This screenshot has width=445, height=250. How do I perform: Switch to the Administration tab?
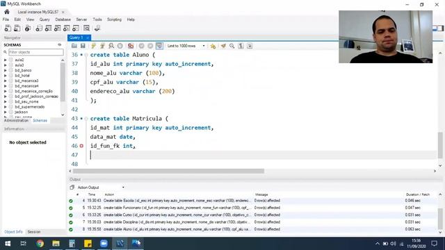16,120
